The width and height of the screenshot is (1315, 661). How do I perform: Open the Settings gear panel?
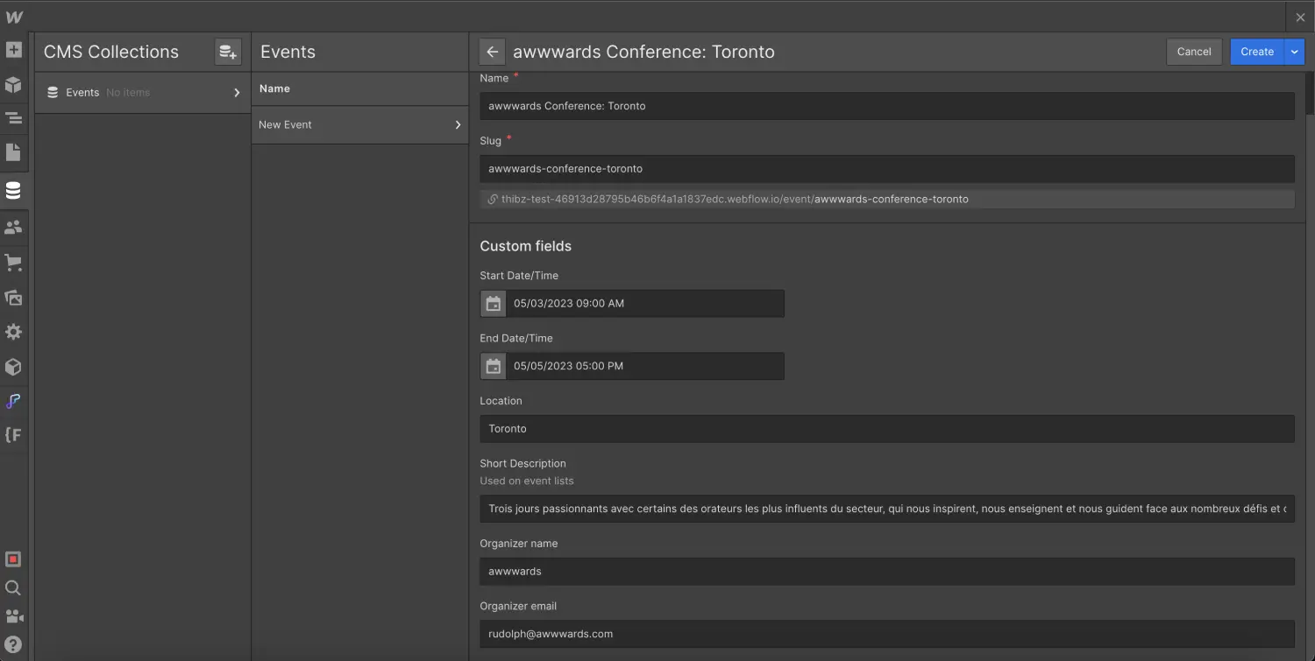[13, 332]
